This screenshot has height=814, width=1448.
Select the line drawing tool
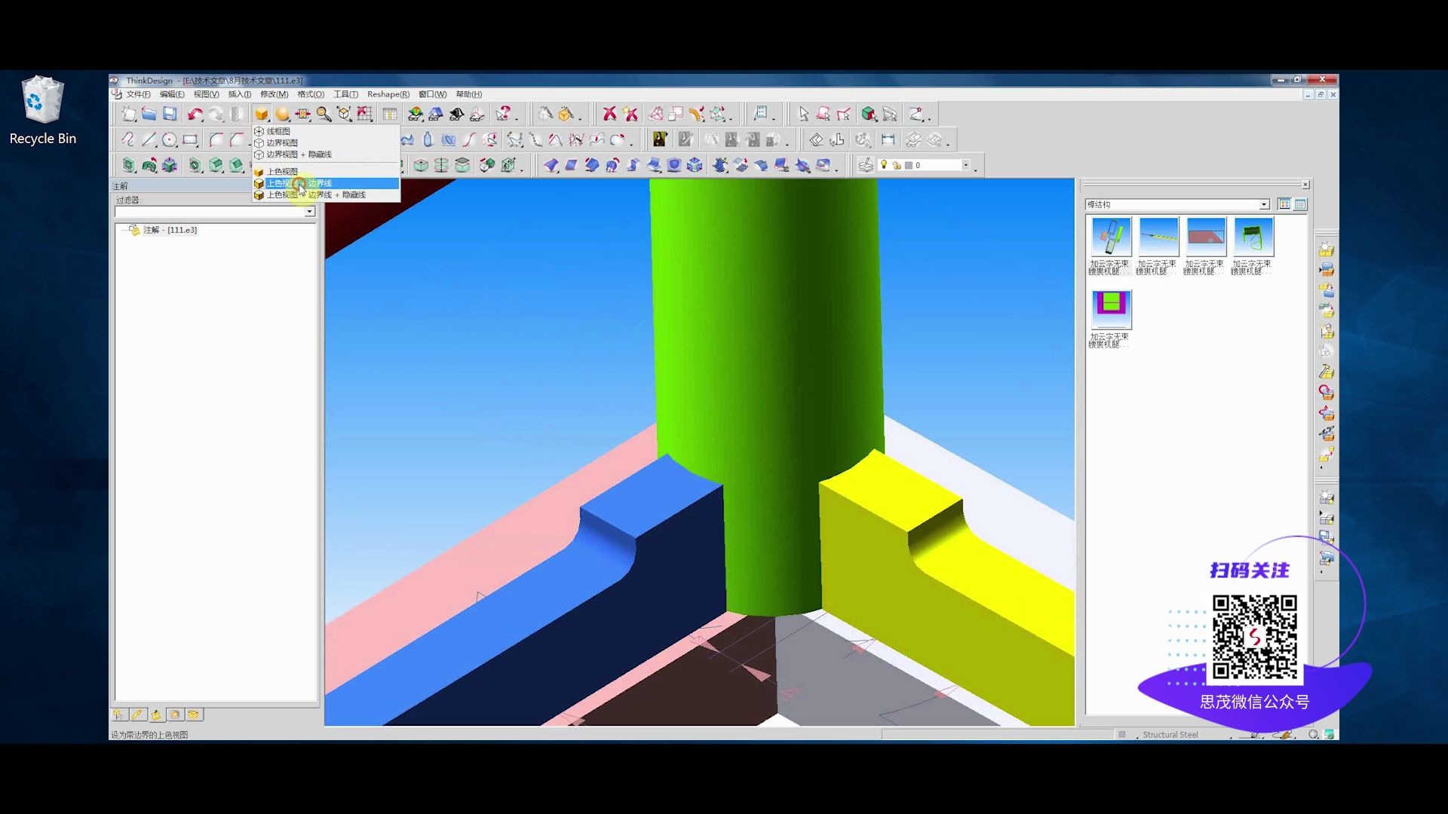(x=149, y=139)
